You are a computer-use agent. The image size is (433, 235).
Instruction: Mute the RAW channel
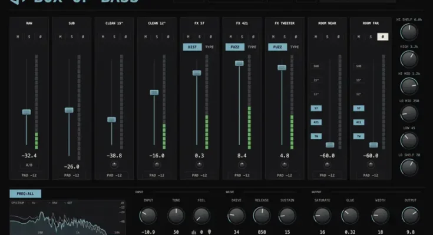click(18, 36)
